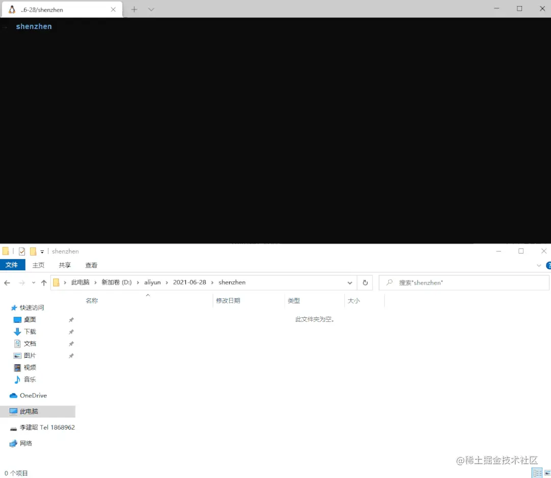Click aliyun in the address breadcrumb
551x478 pixels.
[x=152, y=282]
